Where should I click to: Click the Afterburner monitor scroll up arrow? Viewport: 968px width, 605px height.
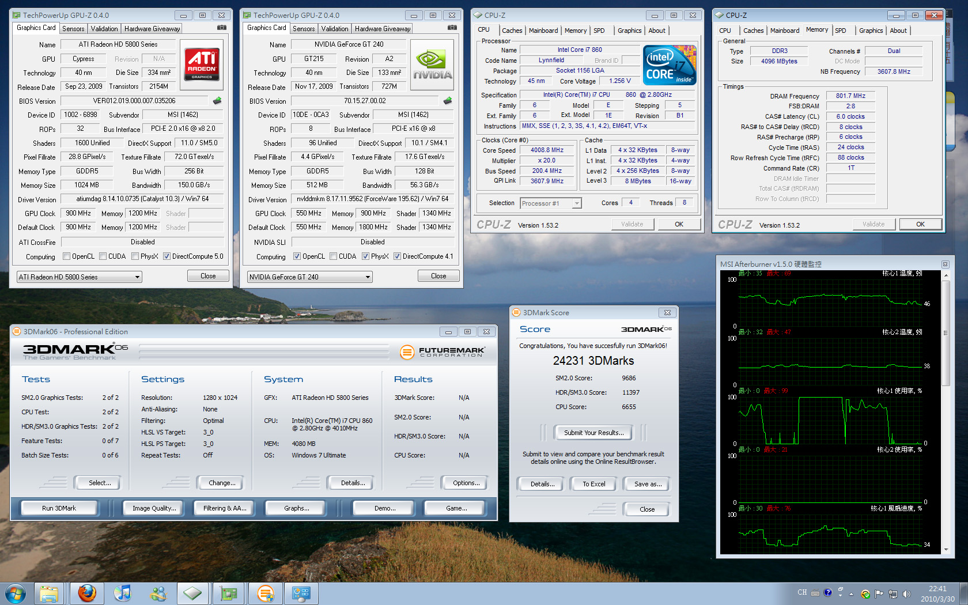[946, 276]
